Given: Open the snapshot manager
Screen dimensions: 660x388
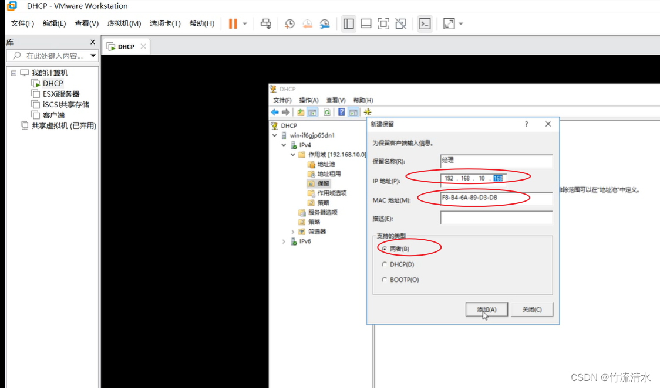Looking at the screenshot, I should tap(325, 23).
